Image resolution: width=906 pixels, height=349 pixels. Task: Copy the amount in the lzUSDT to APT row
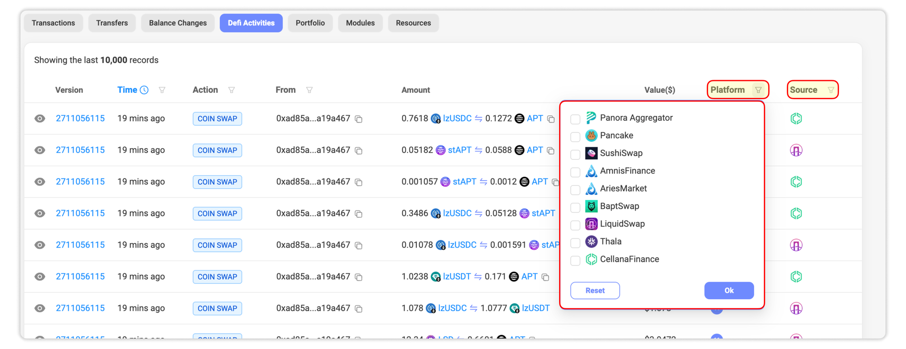coord(545,277)
